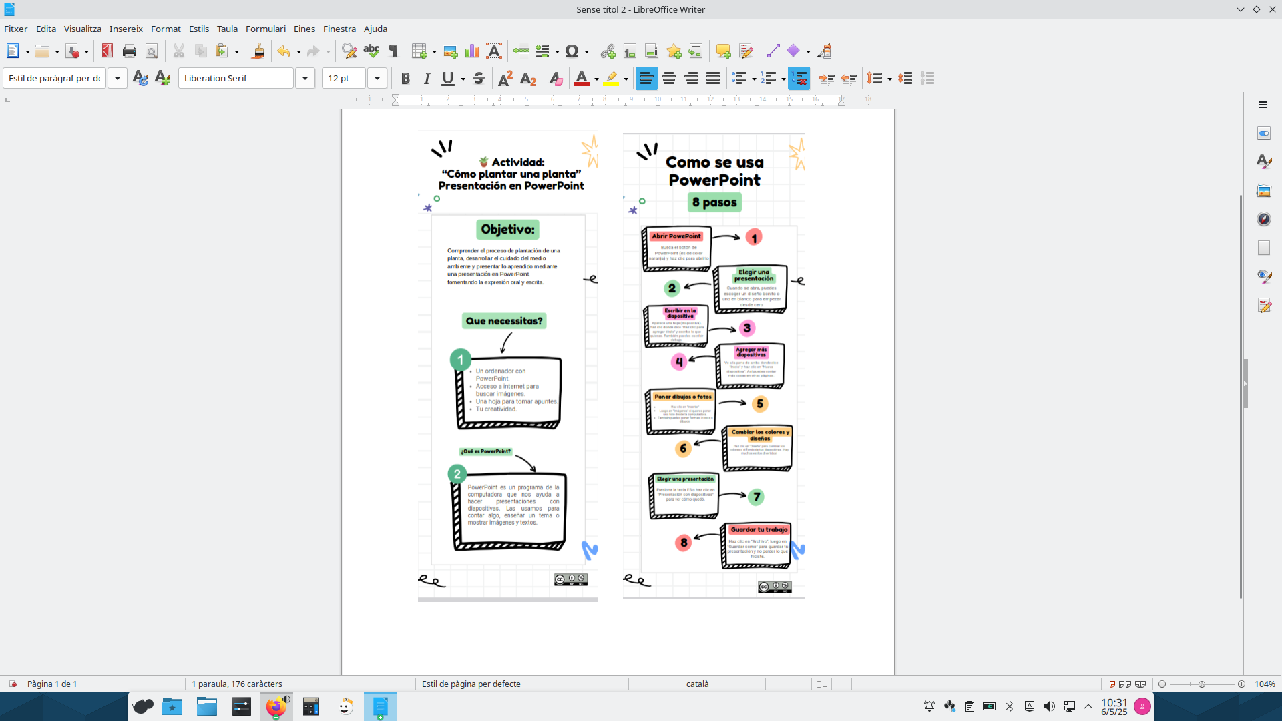Click the Insert Footnote icon
This screenshot has width=1282, height=721.
[630, 51]
